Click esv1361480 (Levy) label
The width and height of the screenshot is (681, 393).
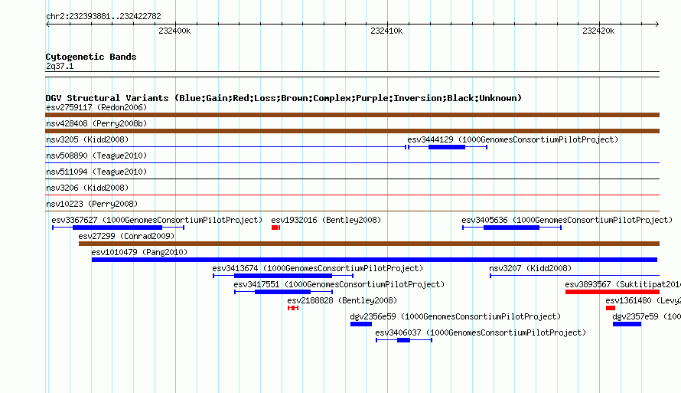point(644,300)
